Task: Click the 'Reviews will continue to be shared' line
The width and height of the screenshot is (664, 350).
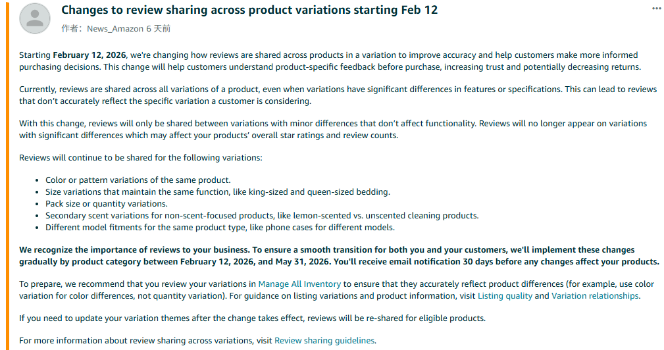Action: pos(140,158)
